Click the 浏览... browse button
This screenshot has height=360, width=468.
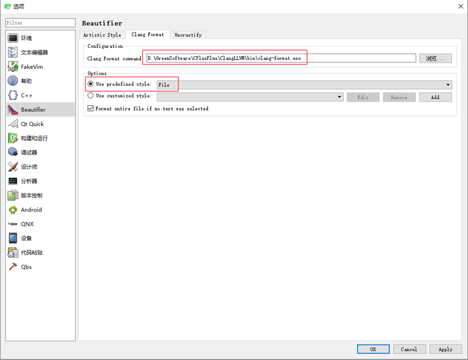[x=435, y=58]
